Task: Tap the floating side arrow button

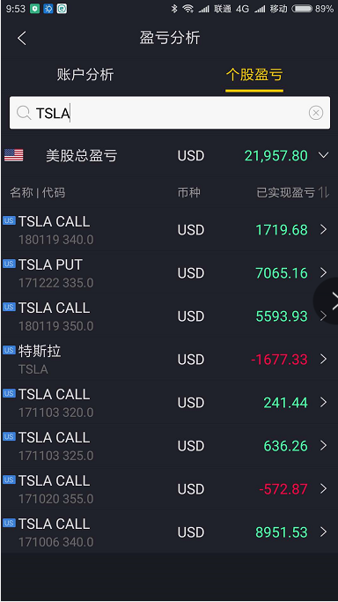Action: pos(326,301)
